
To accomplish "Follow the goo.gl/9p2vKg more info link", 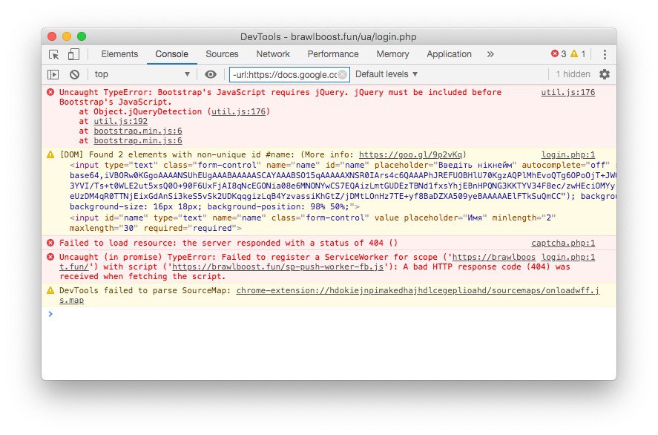I will tap(410, 155).
